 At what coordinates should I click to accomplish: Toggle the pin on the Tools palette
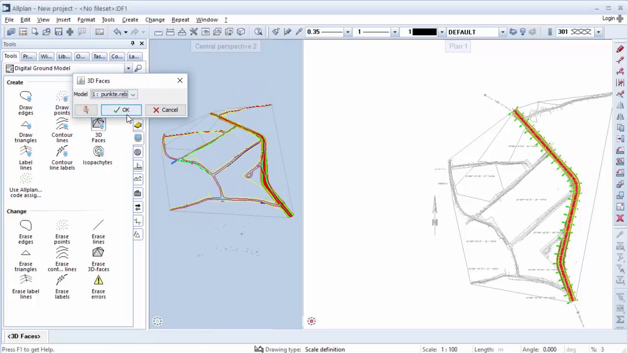pos(132,44)
